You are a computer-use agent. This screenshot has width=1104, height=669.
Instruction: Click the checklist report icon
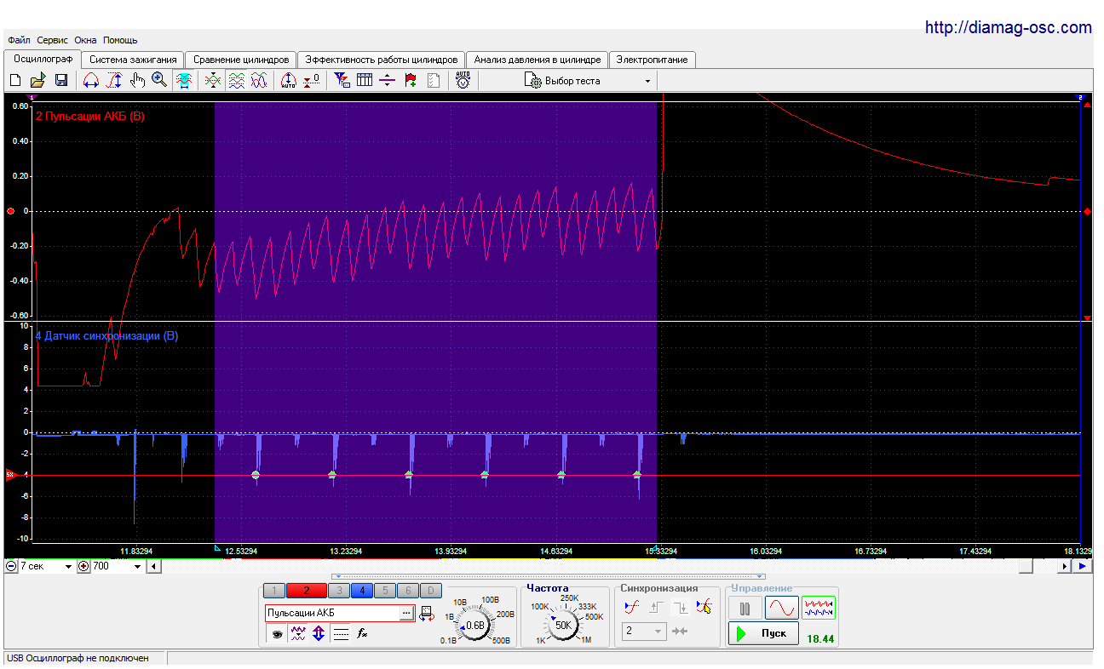[x=434, y=80]
